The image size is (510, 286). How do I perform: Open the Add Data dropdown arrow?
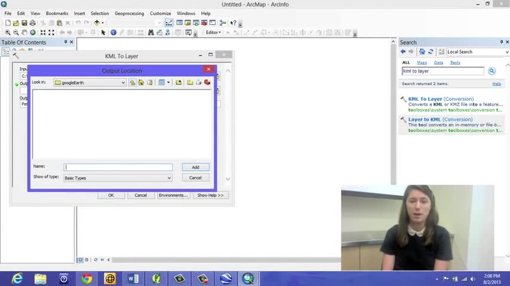(x=103, y=23)
